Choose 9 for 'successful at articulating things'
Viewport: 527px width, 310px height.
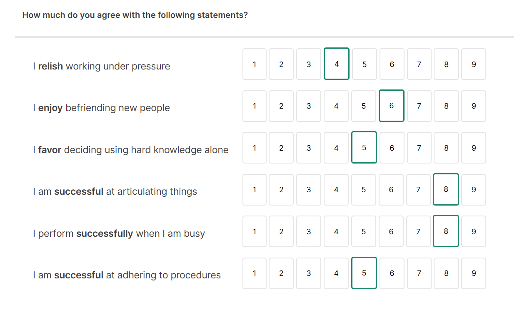tap(474, 190)
